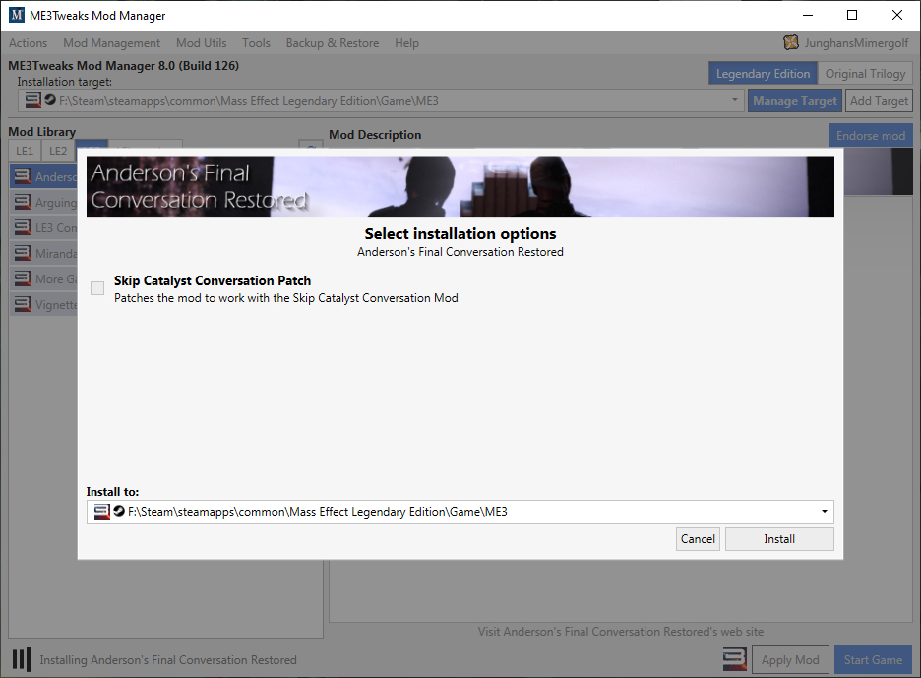The height and width of the screenshot is (678, 921).
Task: Maximize the ME3Tweaks Mod Manager window
Action: click(x=852, y=16)
